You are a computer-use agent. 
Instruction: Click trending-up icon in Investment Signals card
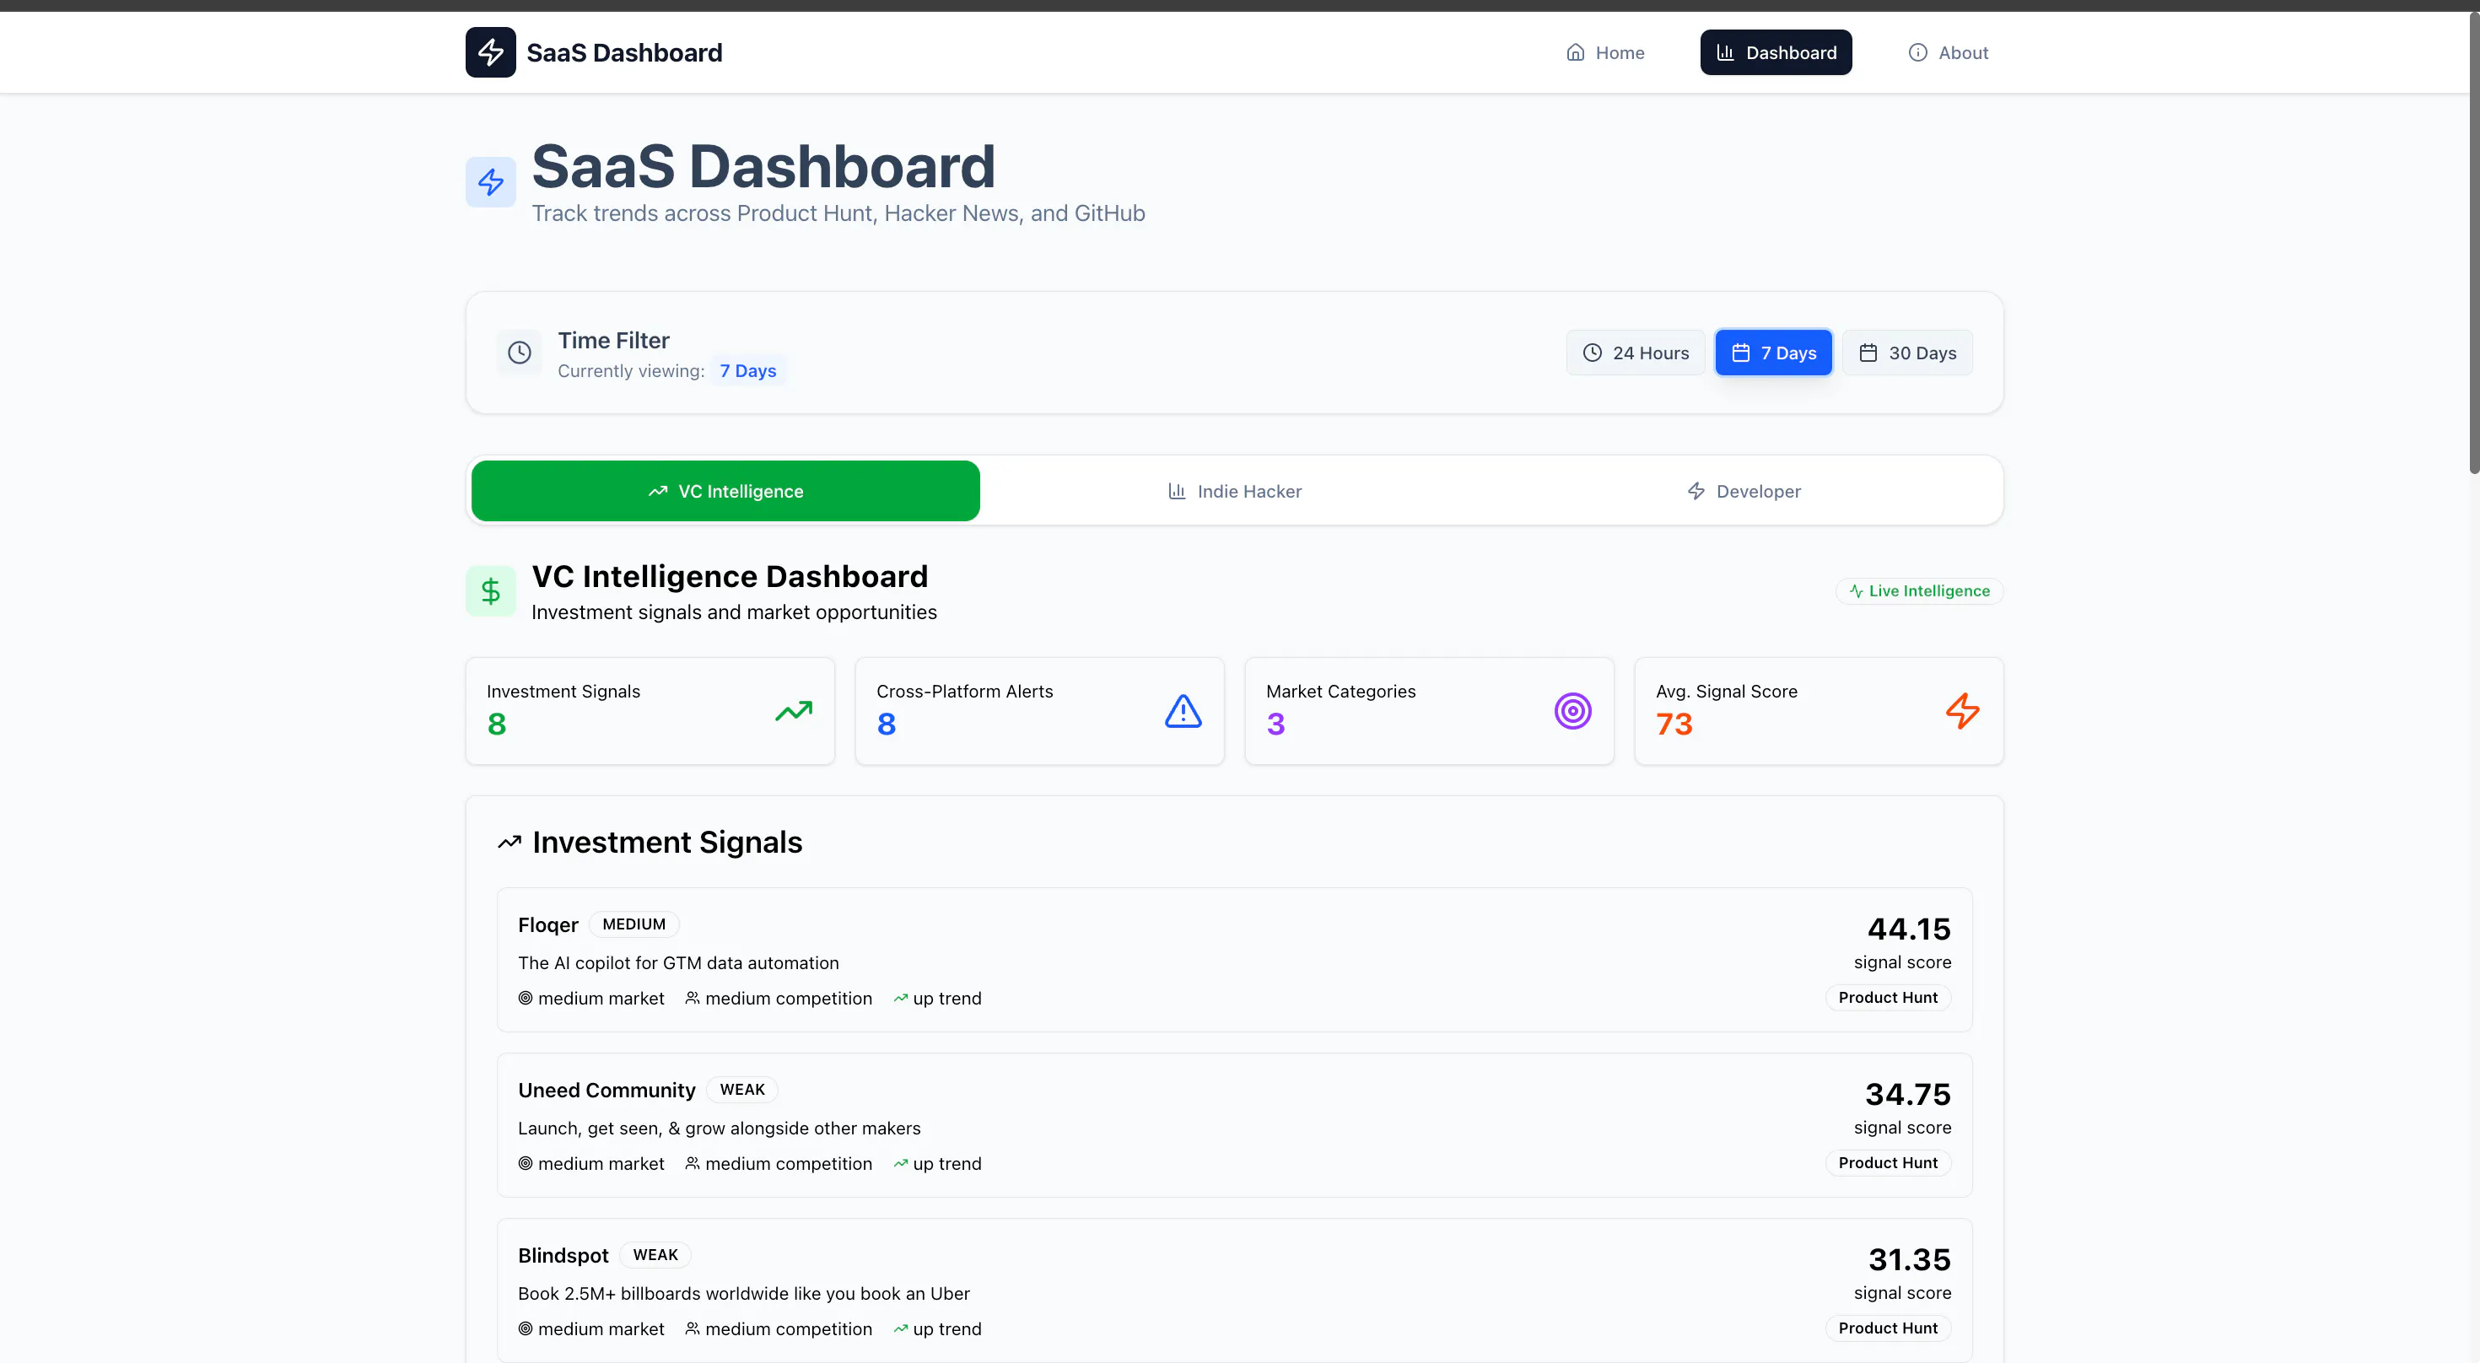793,711
